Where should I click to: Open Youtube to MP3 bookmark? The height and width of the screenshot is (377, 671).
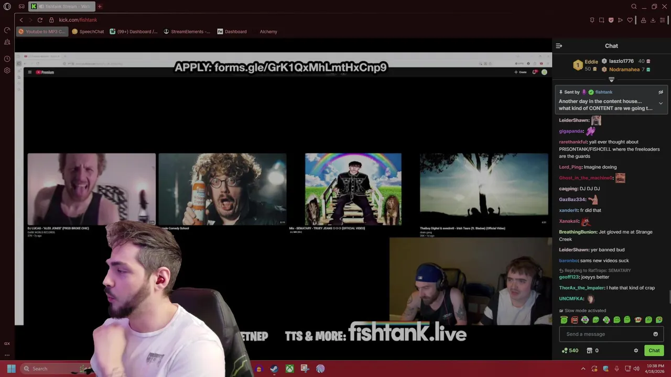tap(42, 31)
